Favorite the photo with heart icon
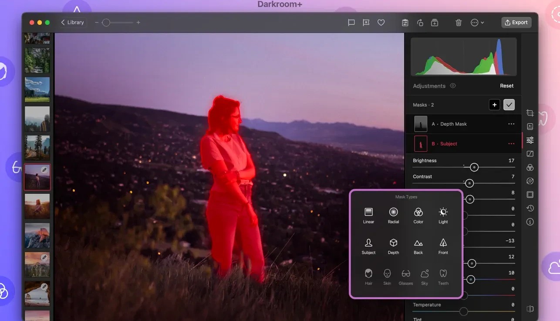Image resolution: width=560 pixels, height=321 pixels. point(381,23)
